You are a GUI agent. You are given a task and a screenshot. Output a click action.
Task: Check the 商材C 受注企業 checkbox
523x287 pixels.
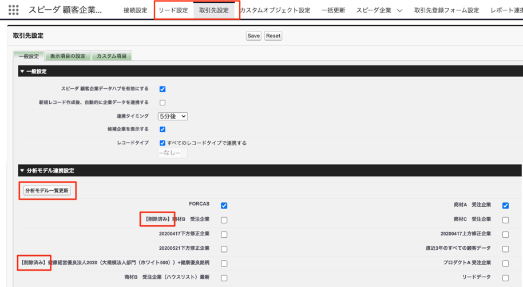point(506,220)
